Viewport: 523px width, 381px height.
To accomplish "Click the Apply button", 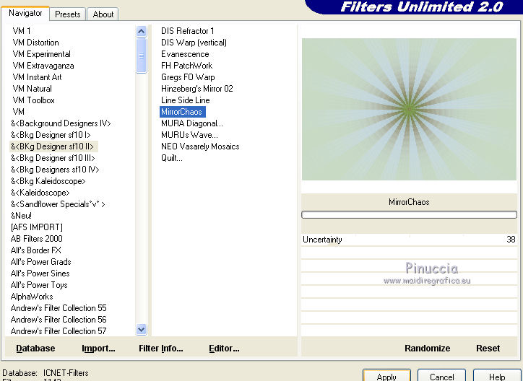I will (386, 377).
